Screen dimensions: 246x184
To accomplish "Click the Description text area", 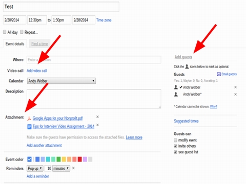I will [x=94, y=99].
